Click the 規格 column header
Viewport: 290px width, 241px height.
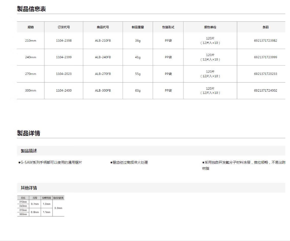coord(30,27)
